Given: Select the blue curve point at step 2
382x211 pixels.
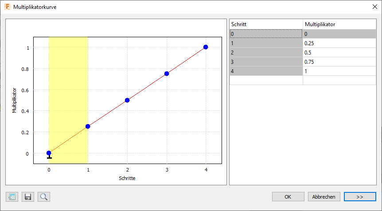Looking at the screenshot, I should [127, 100].
